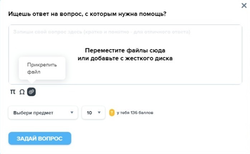Image resolution: width=250 pixels, height=154 pixels.
Task: Click the yellow points coin icon
Action: [112, 112]
